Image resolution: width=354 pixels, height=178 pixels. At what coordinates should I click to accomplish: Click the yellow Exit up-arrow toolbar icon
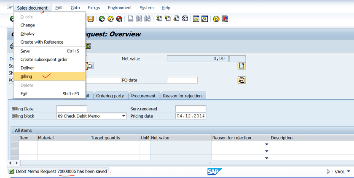pos(110,19)
